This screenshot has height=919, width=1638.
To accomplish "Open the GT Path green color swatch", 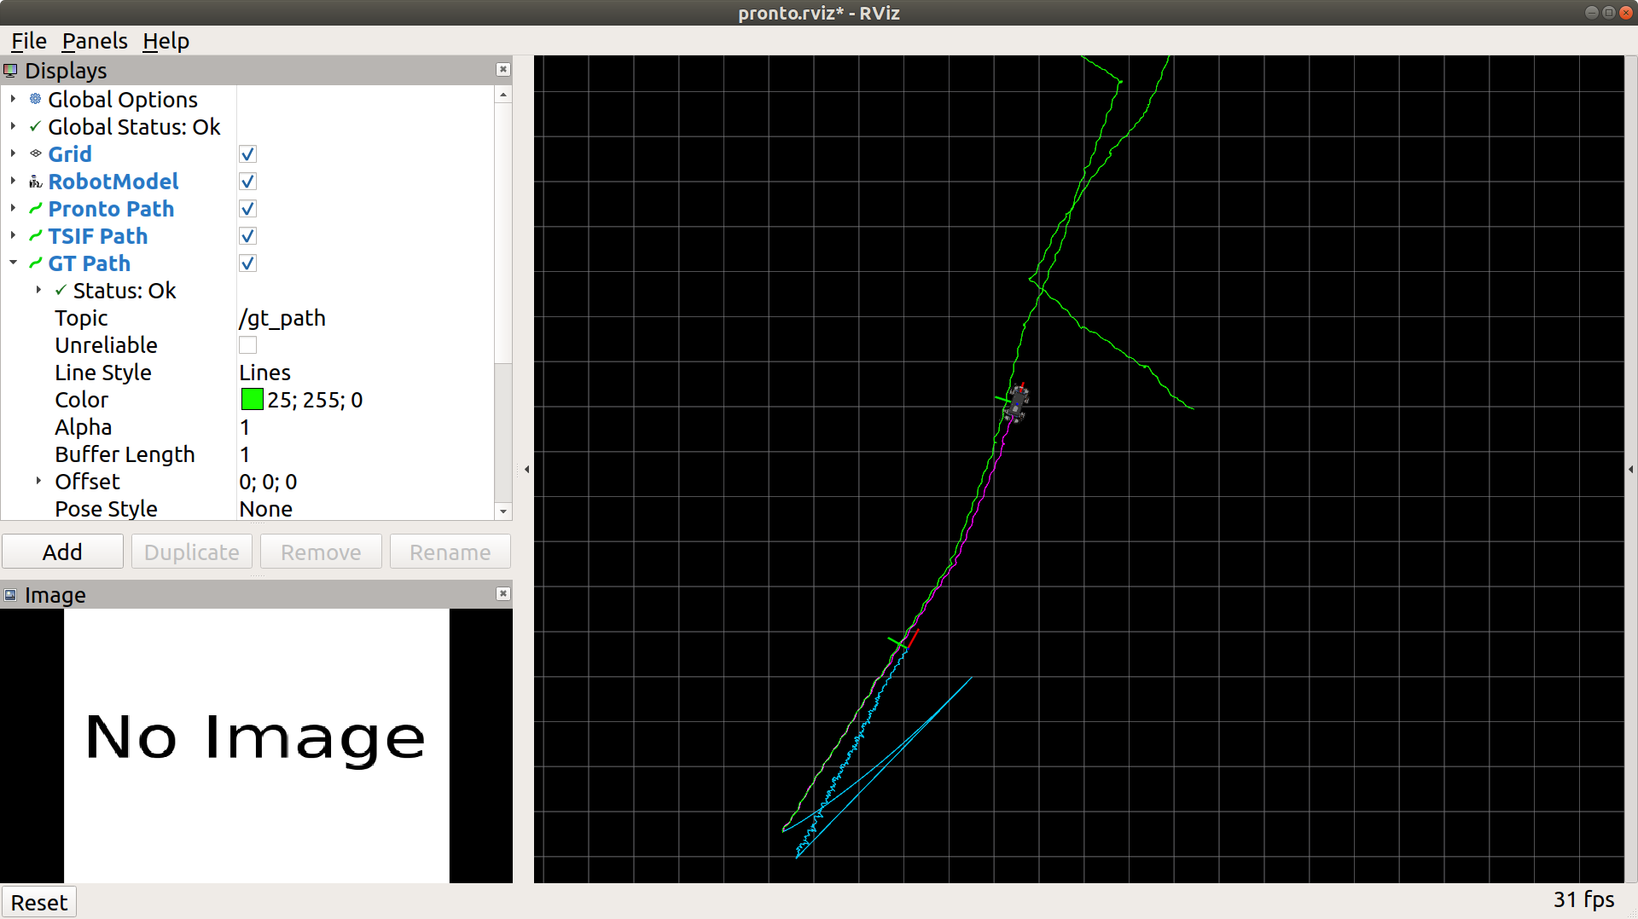I will tap(252, 400).
